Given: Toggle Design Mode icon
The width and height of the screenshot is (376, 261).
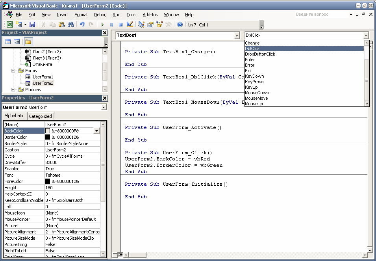Looking at the screenshot, I should [130, 24].
